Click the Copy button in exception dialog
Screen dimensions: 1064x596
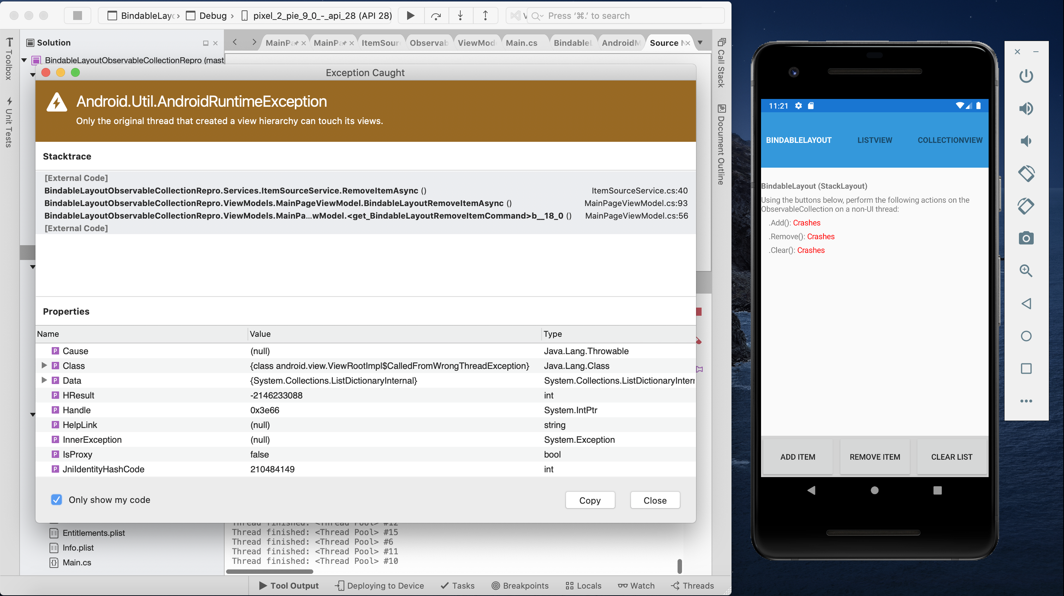[x=590, y=500]
